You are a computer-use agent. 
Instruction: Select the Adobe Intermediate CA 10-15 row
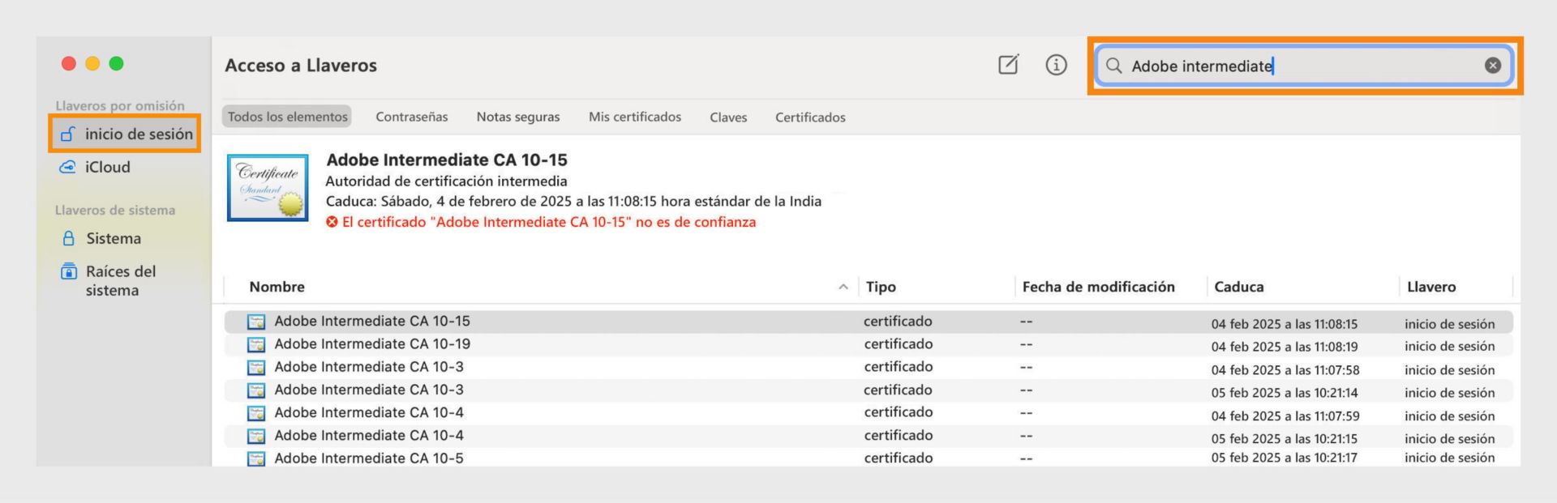tap(869, 322)
